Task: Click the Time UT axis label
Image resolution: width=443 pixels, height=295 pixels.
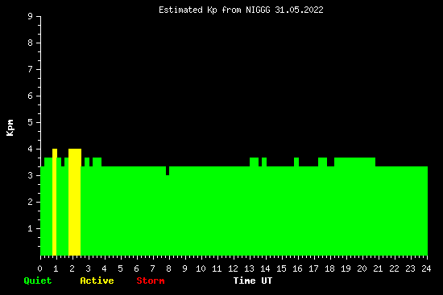Action: click(253, 281)
